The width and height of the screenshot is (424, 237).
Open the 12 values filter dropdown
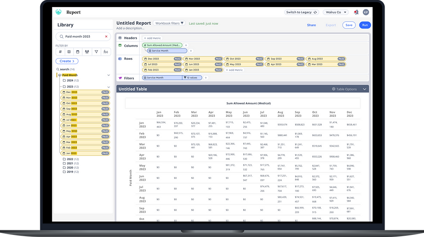tap(192, 78)
